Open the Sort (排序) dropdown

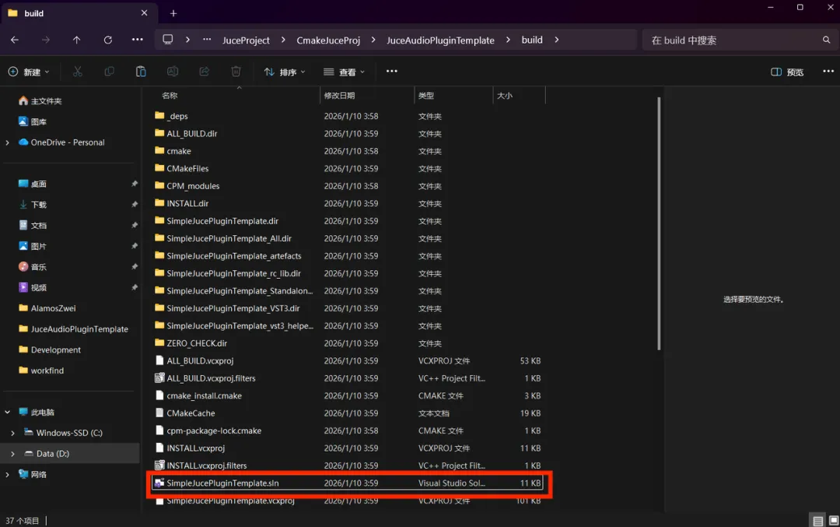pos(285,72)
